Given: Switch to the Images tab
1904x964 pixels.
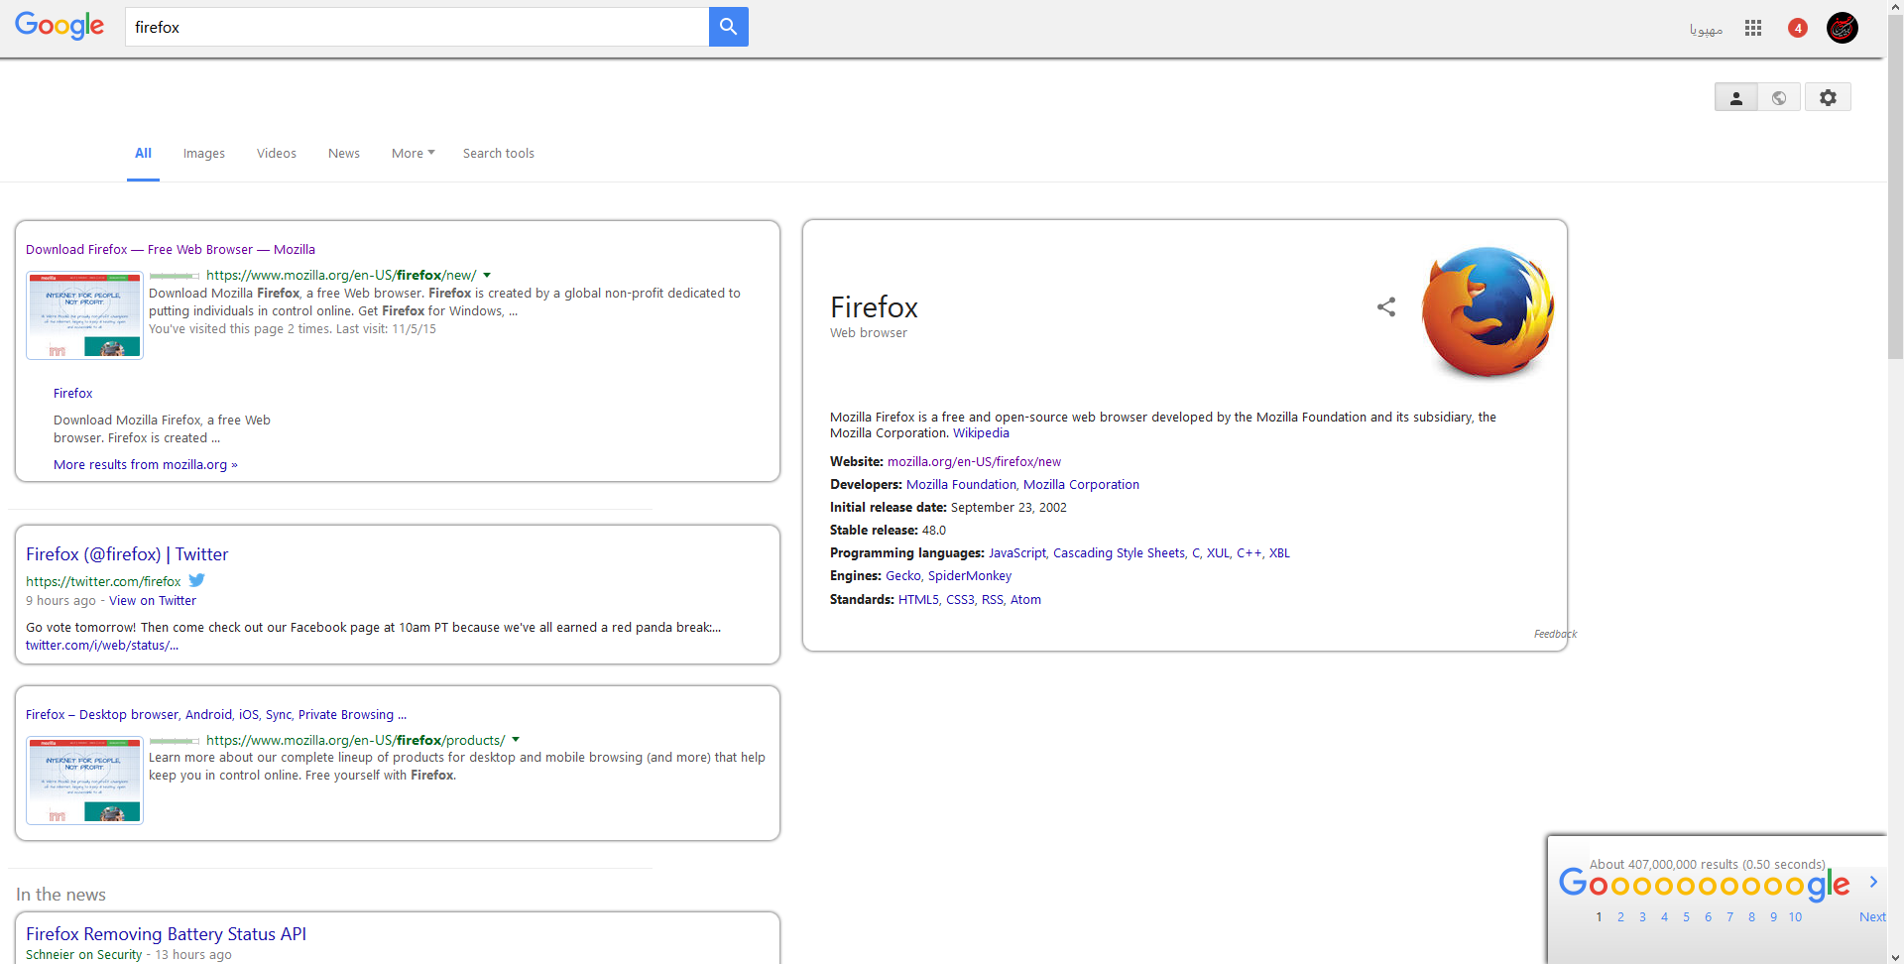Looking at the screenshot, I should tap(204, 154).
